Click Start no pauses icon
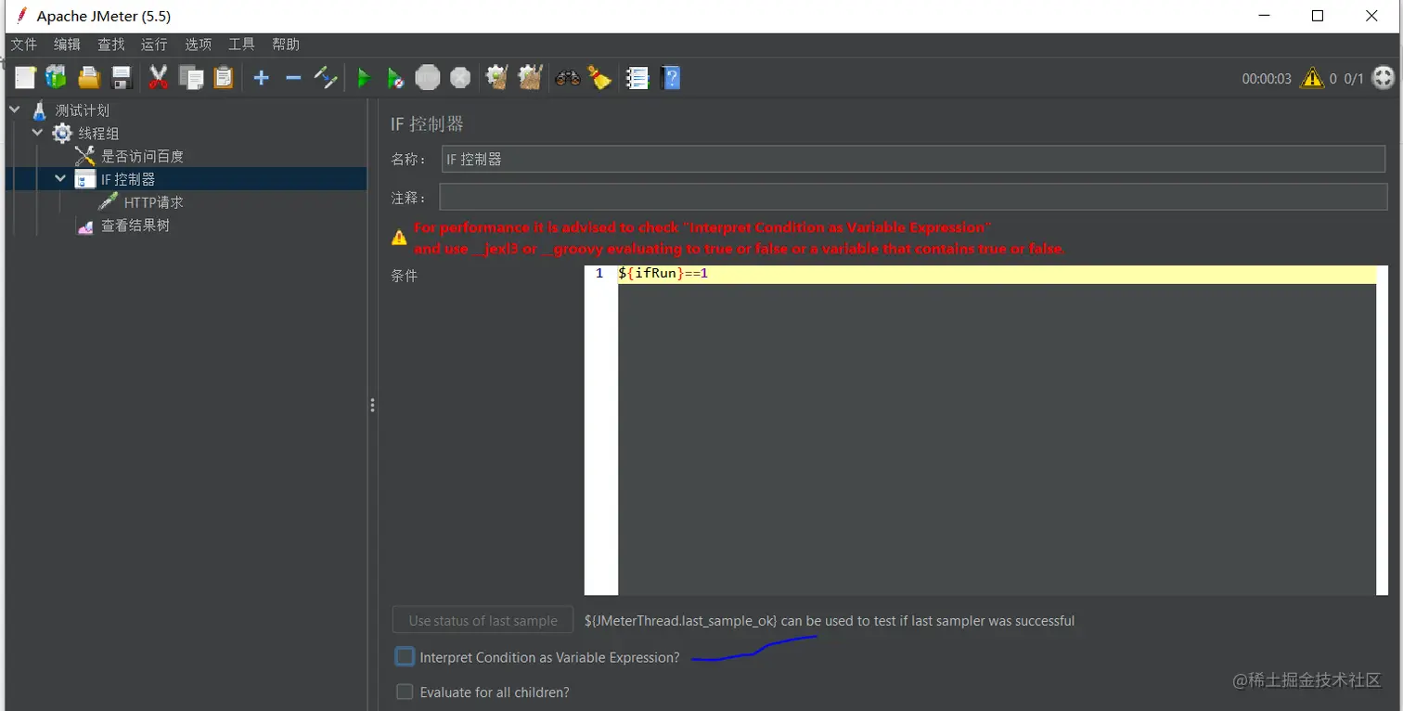 coord(395,79)
